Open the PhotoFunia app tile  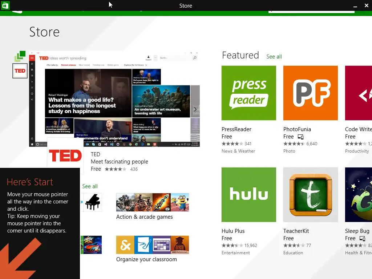[310, 93]
